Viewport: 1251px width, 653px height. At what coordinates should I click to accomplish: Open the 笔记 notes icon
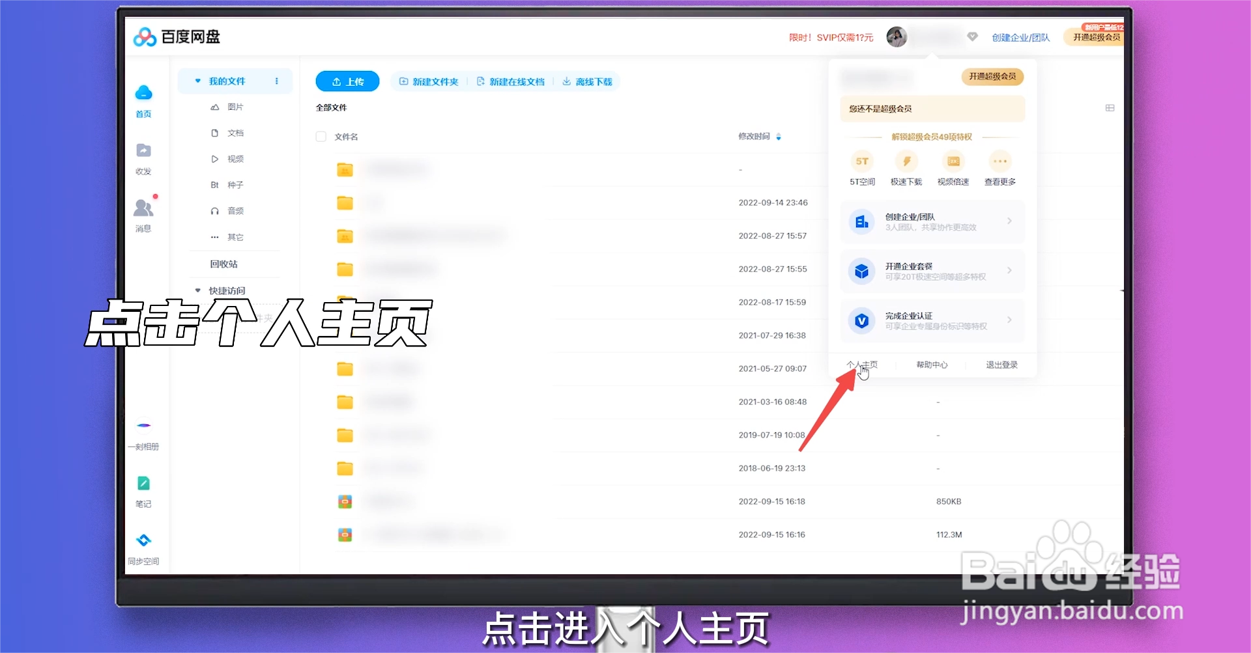click(x=143, y=483)
